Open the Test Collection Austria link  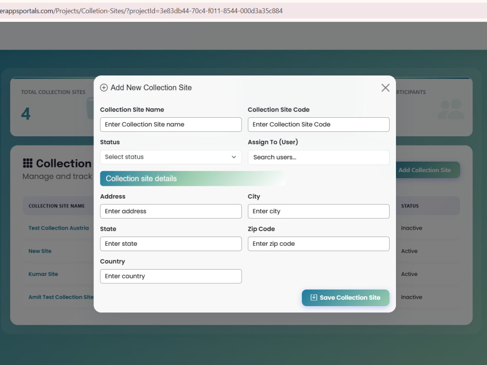coord(59,228)
